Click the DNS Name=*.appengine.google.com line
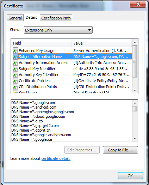This screenshot has width=149, height=185. point(43,112)
